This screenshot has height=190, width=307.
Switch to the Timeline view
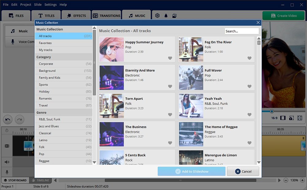point(41,180)
